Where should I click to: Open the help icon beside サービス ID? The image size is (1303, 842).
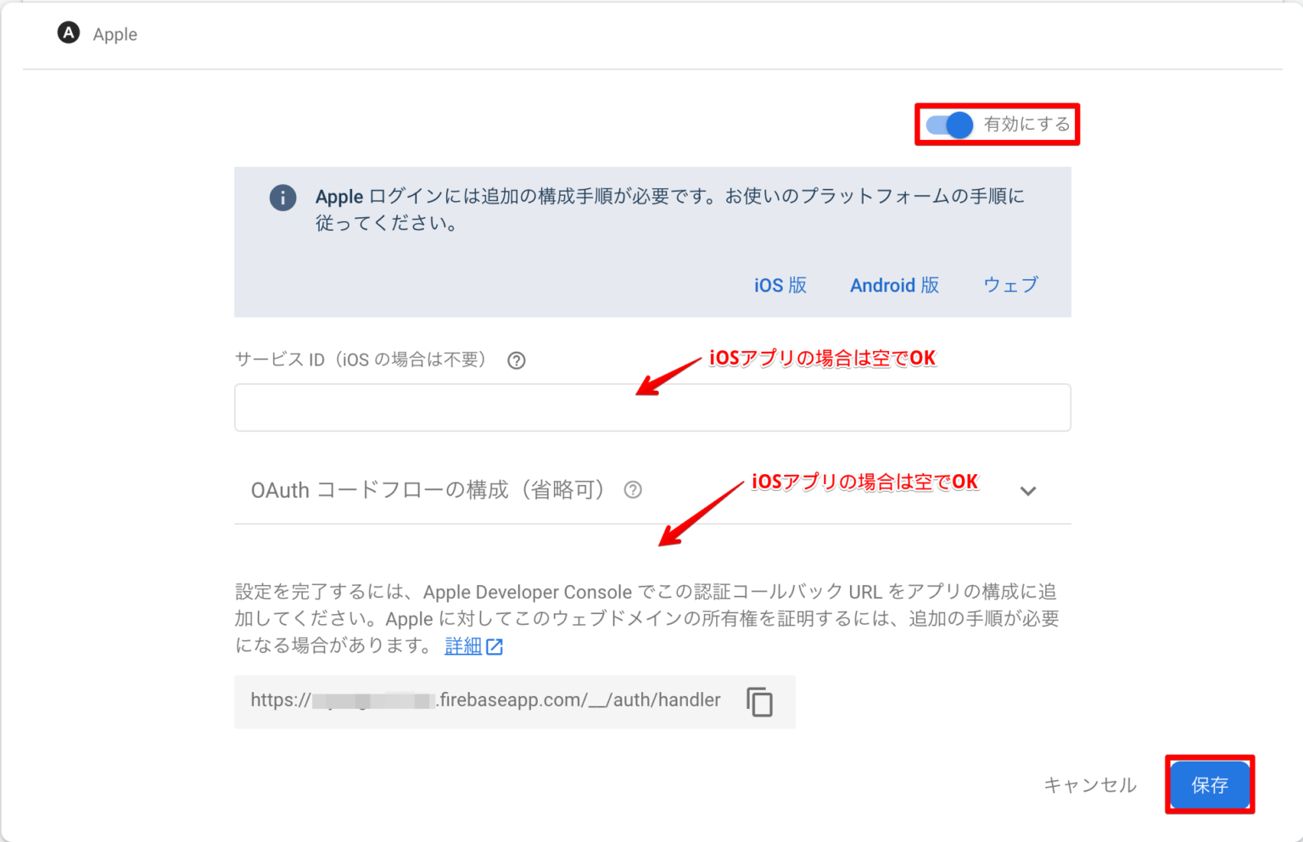click(x=516, y=360)
